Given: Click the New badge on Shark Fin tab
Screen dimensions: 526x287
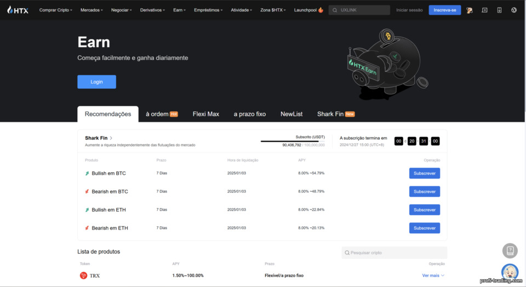Looking at the screenshot, I should pyautogui.click(x=350, y=114).
